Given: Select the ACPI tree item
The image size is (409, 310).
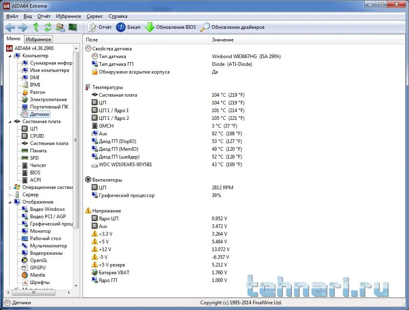Looking at the screenshot, I should pyautogui.click(x=32, y=180).
